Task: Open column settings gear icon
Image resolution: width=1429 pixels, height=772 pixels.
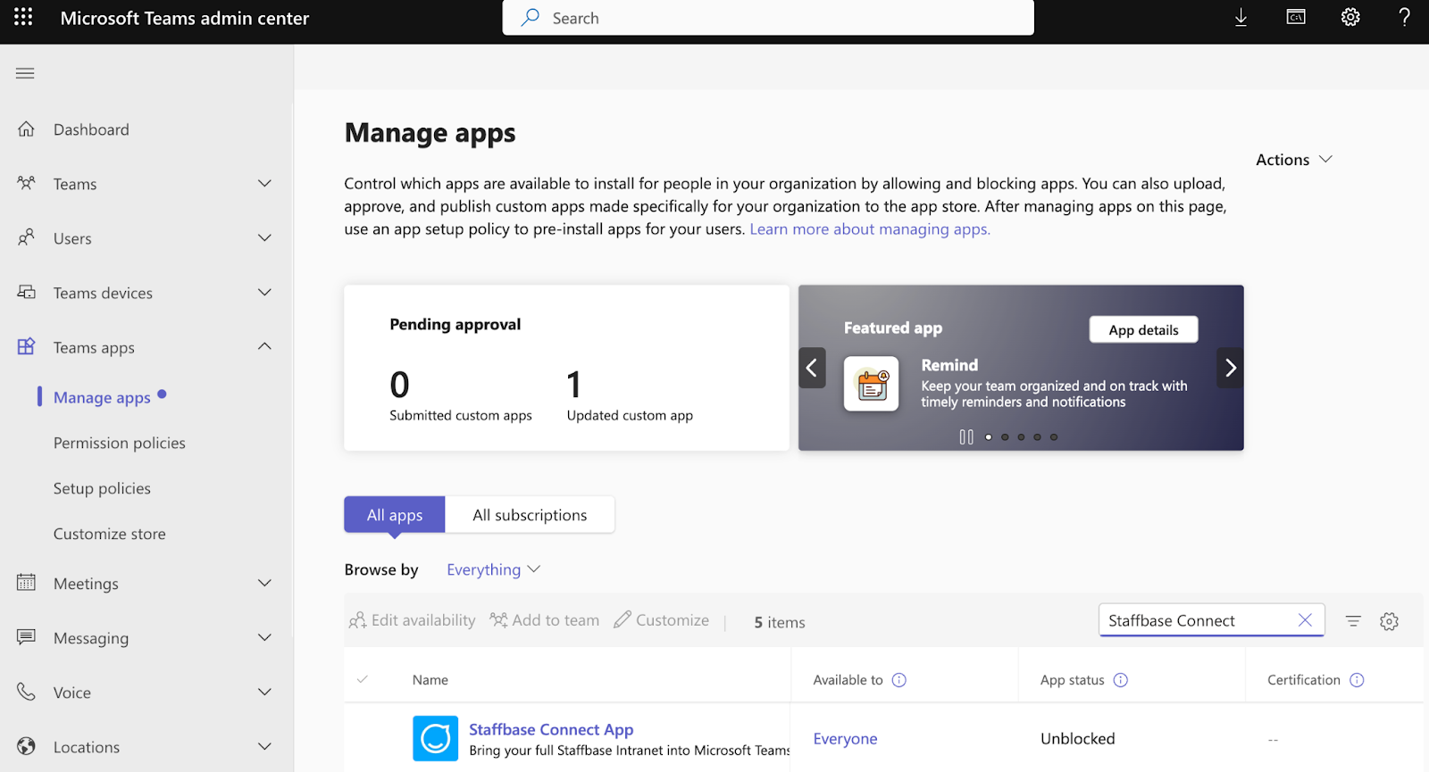Action: click(1389, 621)
